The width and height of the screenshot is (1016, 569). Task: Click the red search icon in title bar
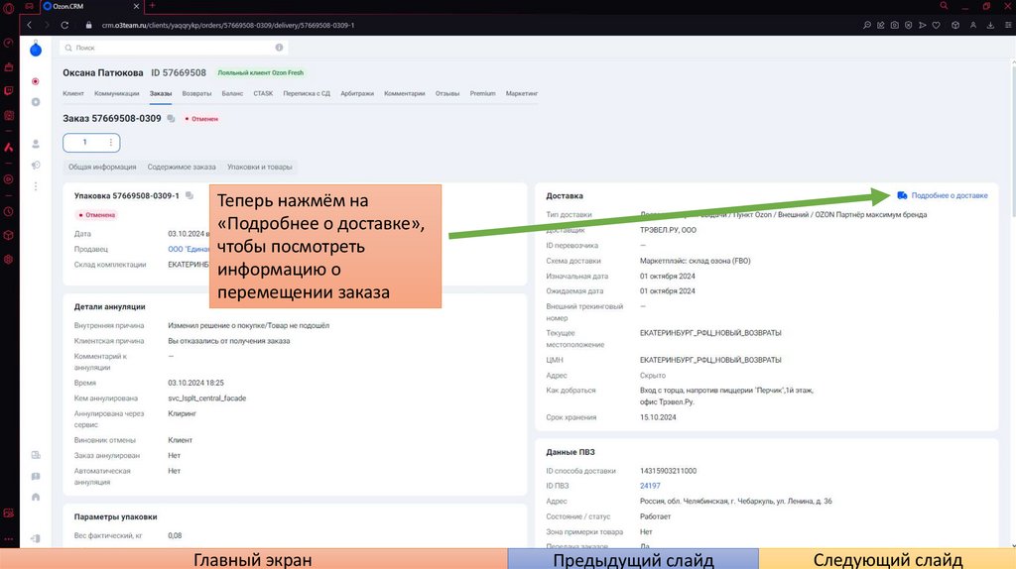pyautogui.click(x=945, y=6)
